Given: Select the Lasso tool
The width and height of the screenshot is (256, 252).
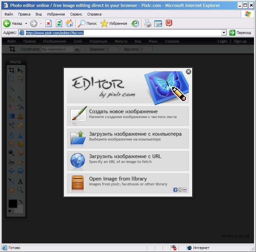Looking at the screenshot, I should click(x=20, y=79).
